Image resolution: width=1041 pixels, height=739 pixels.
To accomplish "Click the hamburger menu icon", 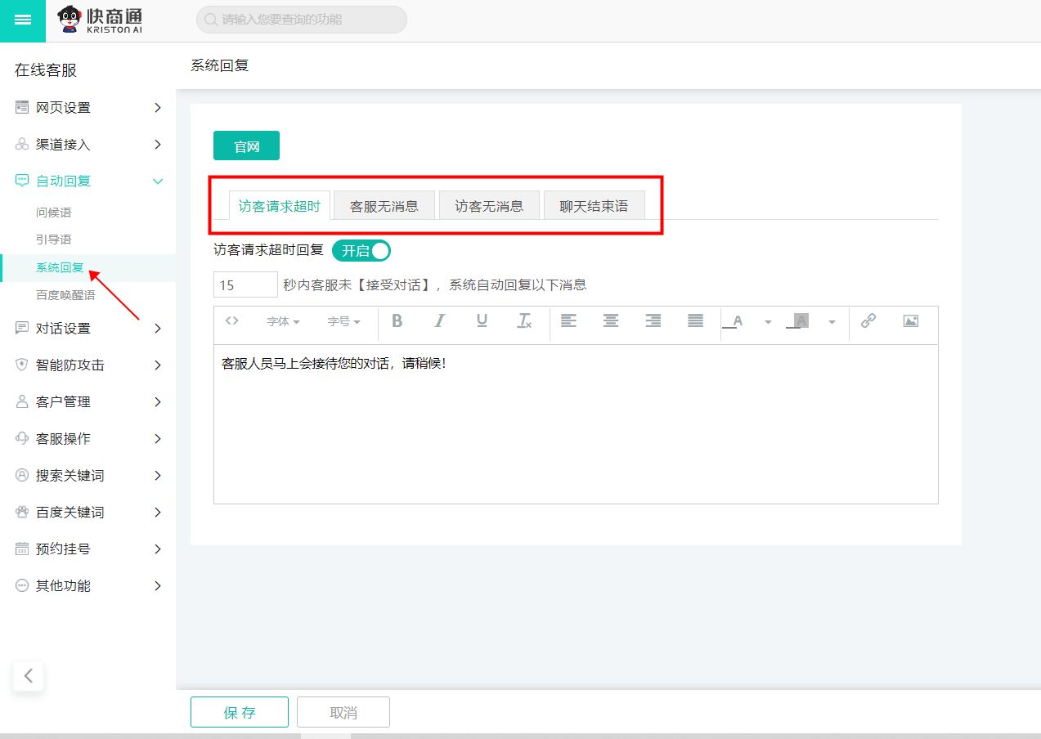I will [x=23, y=20].
